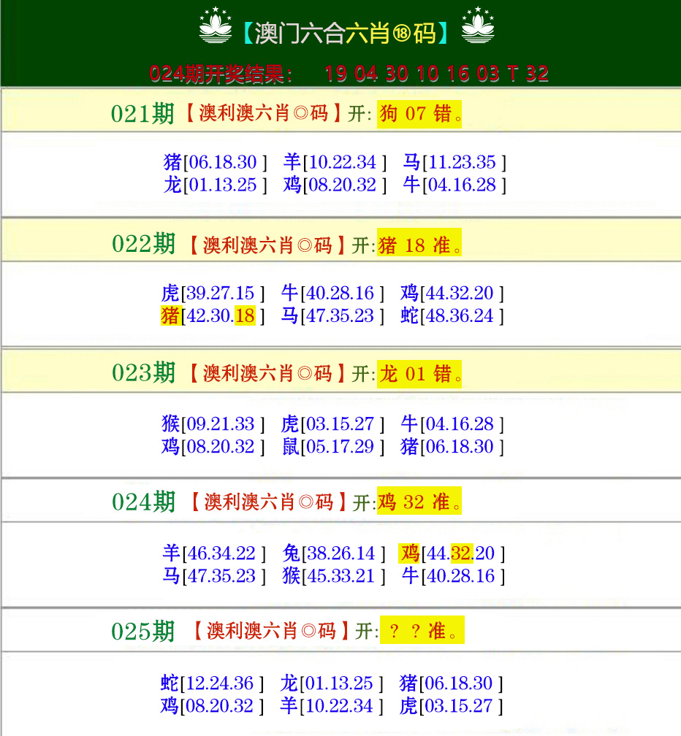Viewport: 681px width, 736px height.
Task: Click the 024期 heading
Action: [143, 502]
